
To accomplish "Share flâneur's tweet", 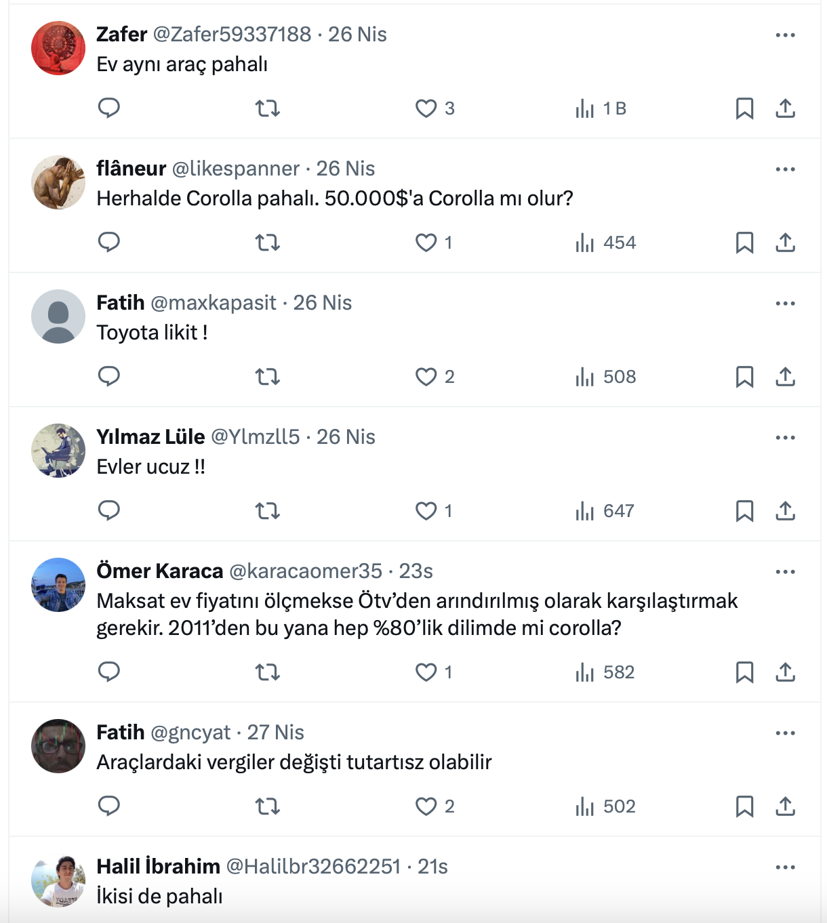I will (x=785, y=243).
